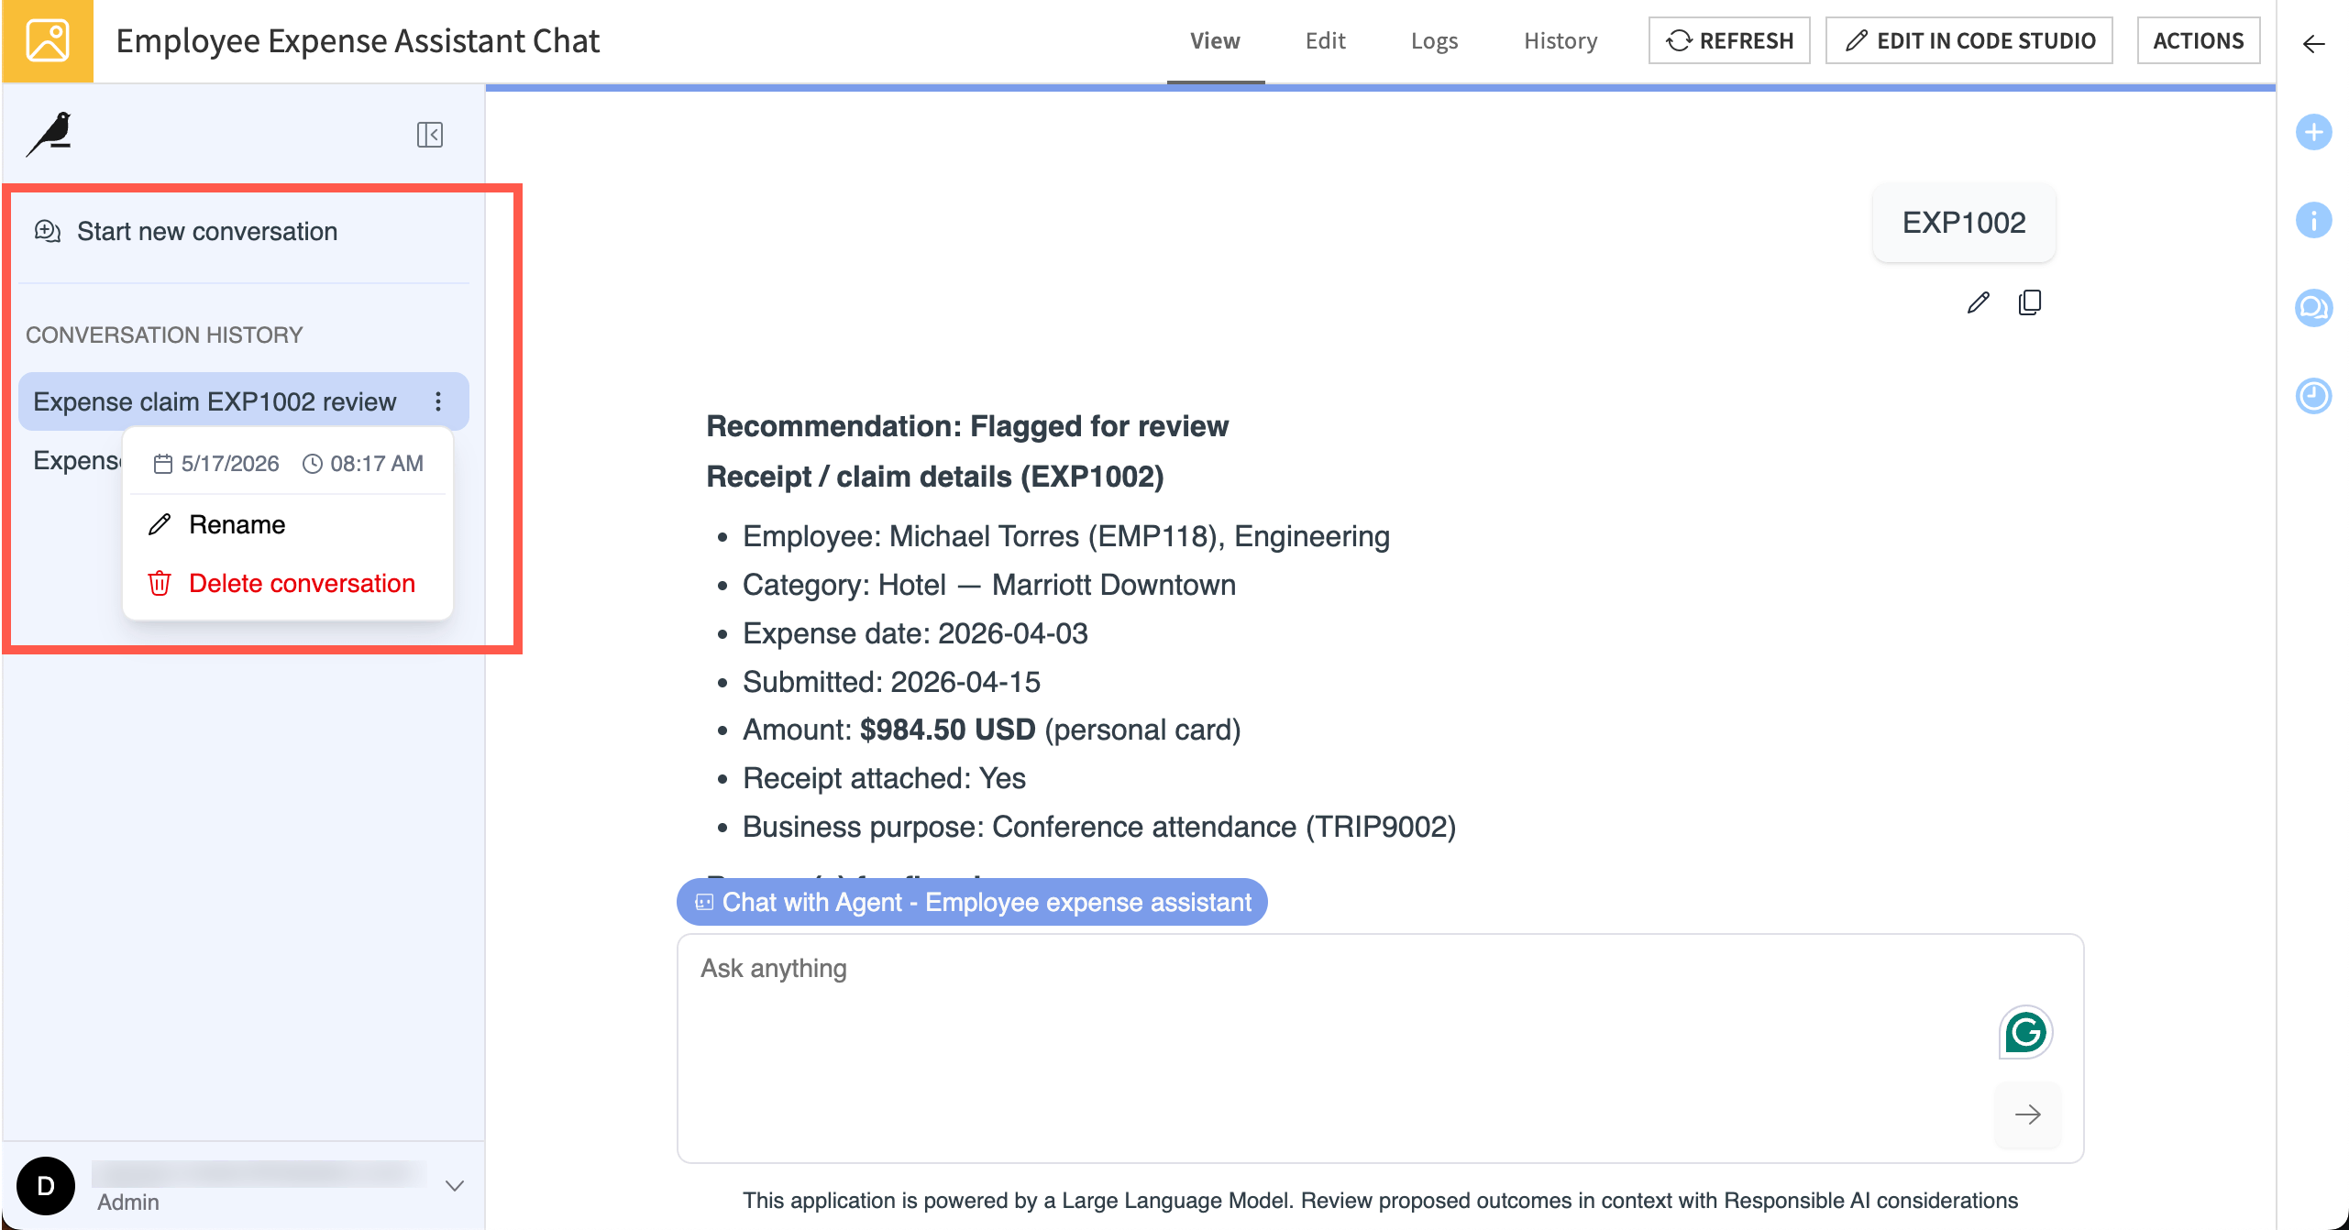Screen dimensions: 2349x1230
Task: Start new conversation
Action: [186, 231]
